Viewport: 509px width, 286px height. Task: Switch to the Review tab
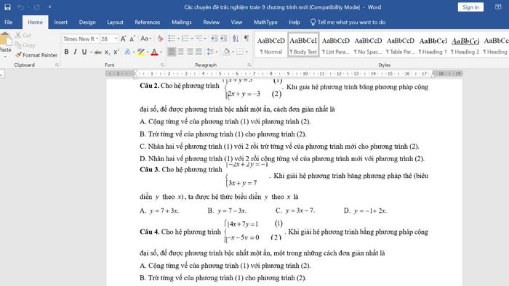point(212,22)
